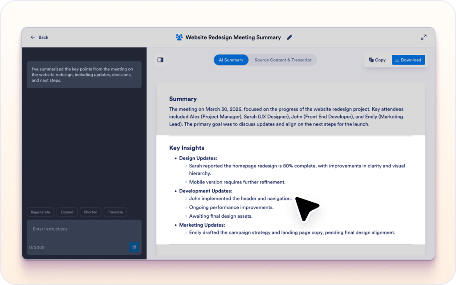
Task: Regenerate the meeting summary
Action: [x=40, y=212]
